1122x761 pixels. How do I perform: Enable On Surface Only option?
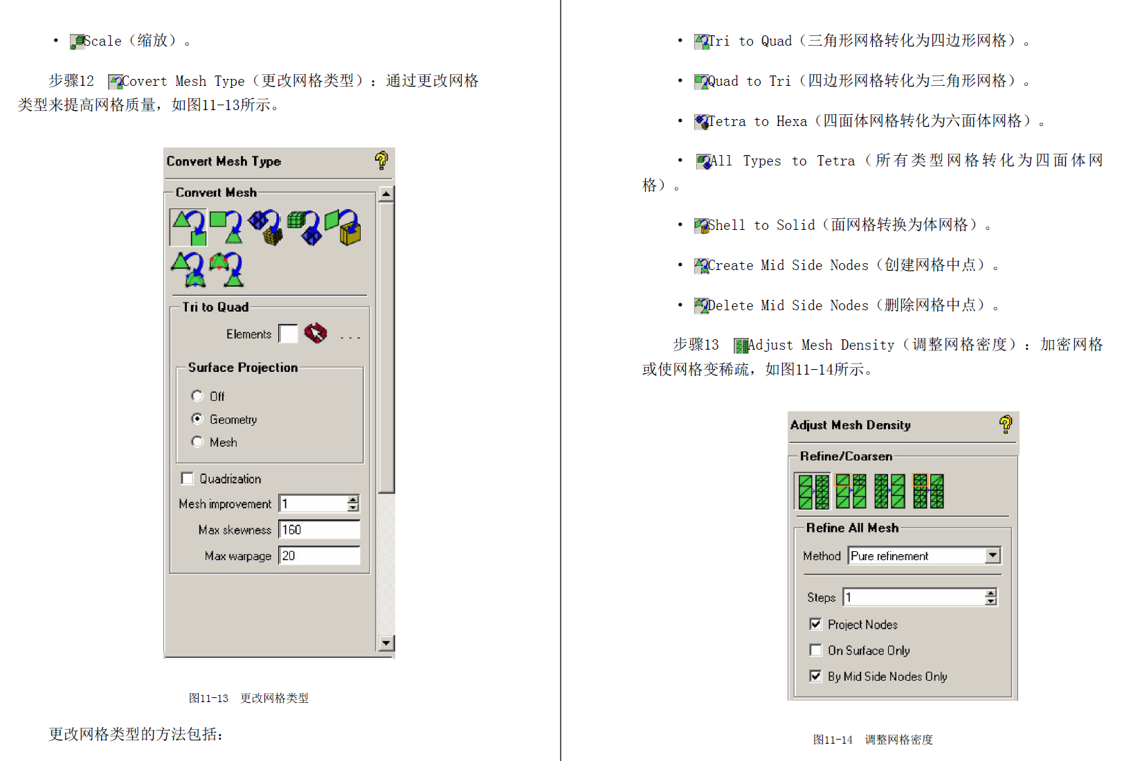click(x=815, y=650)
